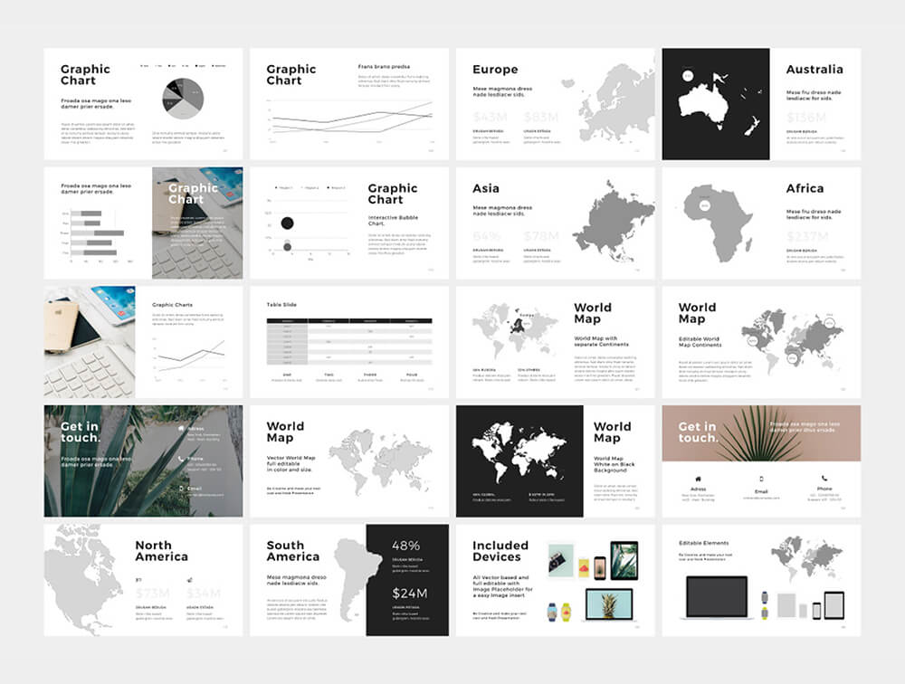This screenshot has width=905, height=684.
Task: Click the white world map on black background
Action: pos(519,453)
